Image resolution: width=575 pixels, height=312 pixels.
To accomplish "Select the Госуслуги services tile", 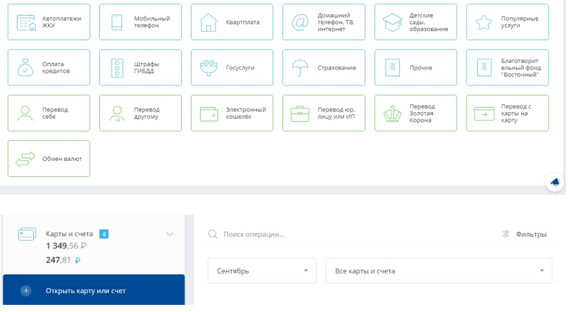I will tap(232, 67).
